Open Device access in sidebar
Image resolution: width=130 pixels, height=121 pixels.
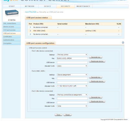click(x=12, y=27)
